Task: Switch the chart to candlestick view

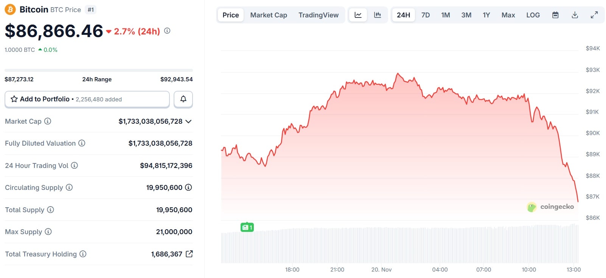Action: pyautogui.click(x=378, y=15)
